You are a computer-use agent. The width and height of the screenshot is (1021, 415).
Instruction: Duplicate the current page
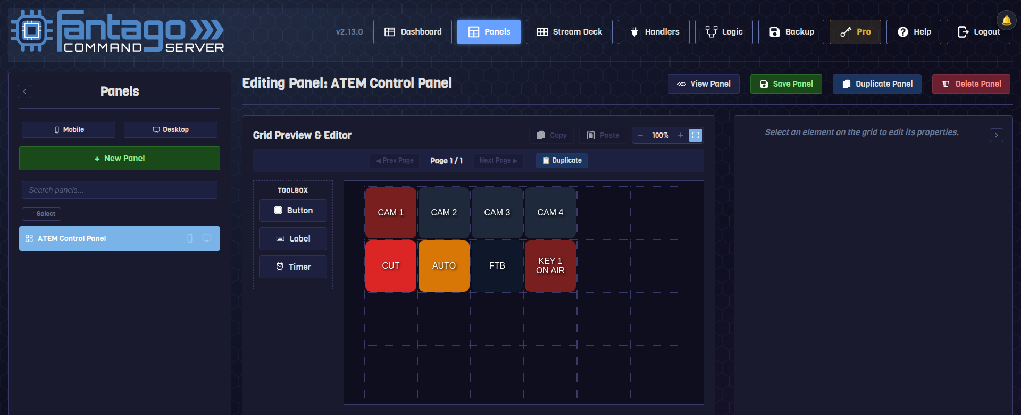pos(562,161)
